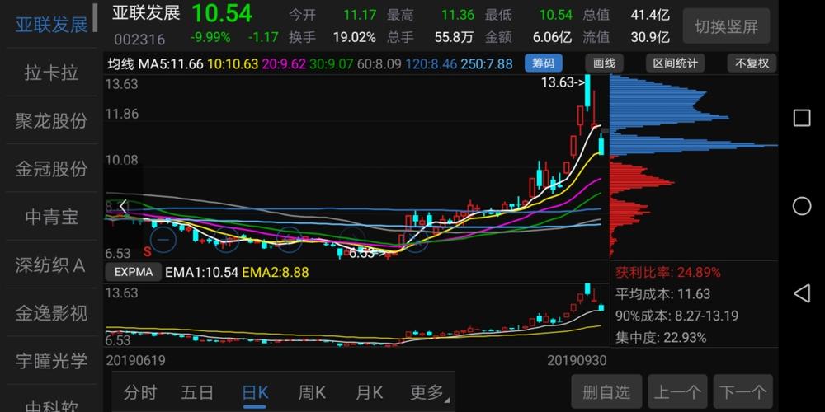Click the blue 120:8.46 MA value

(431, 64)
